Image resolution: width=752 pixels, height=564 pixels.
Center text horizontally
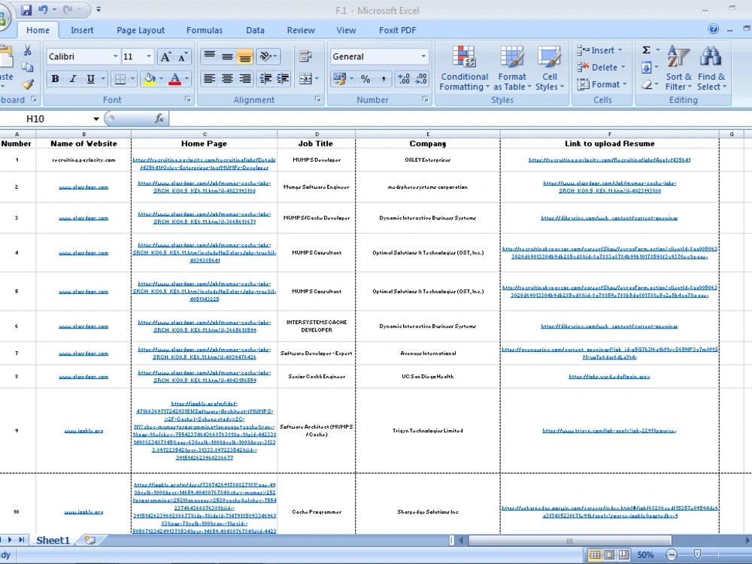coord(227,79)
